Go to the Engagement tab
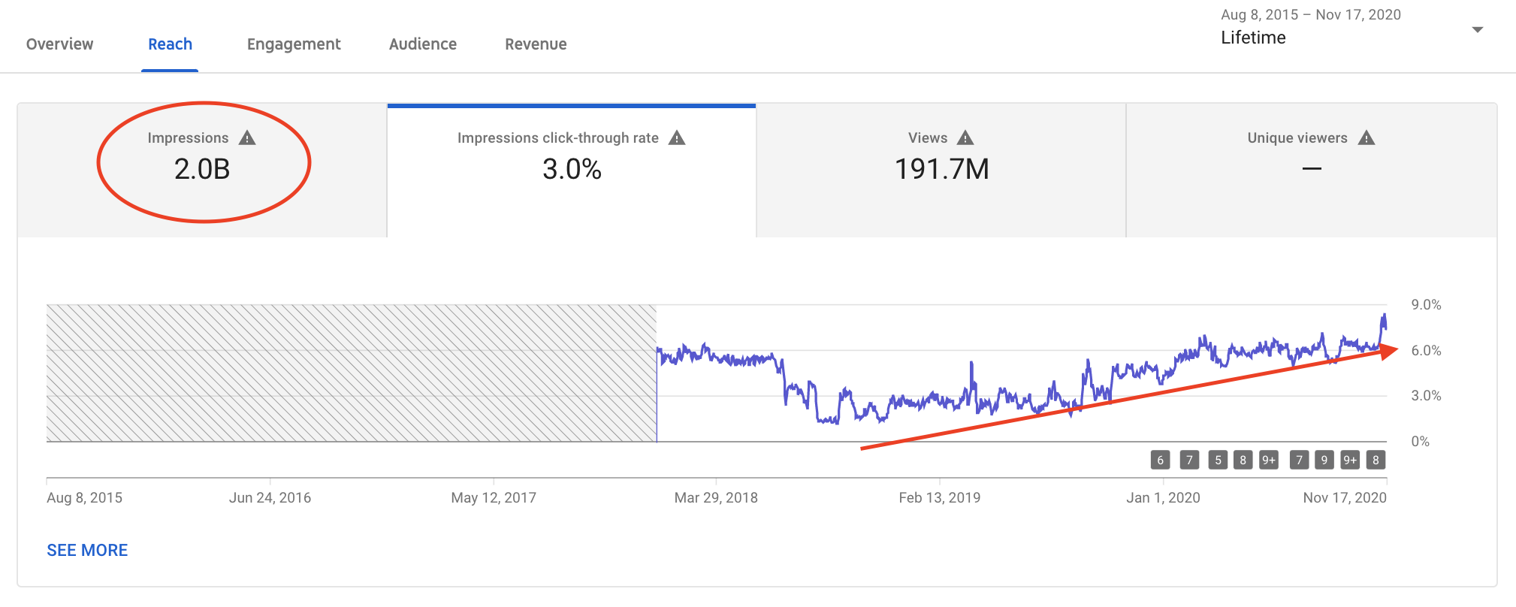Image resolution: width=1516 pixels, height=607 pixels. [294, 44]
